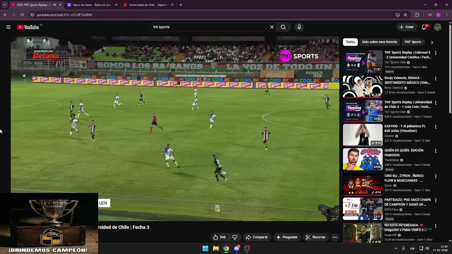
Task: Open options for EASYKID Y si peleamos video
Action: click(436, 127)
